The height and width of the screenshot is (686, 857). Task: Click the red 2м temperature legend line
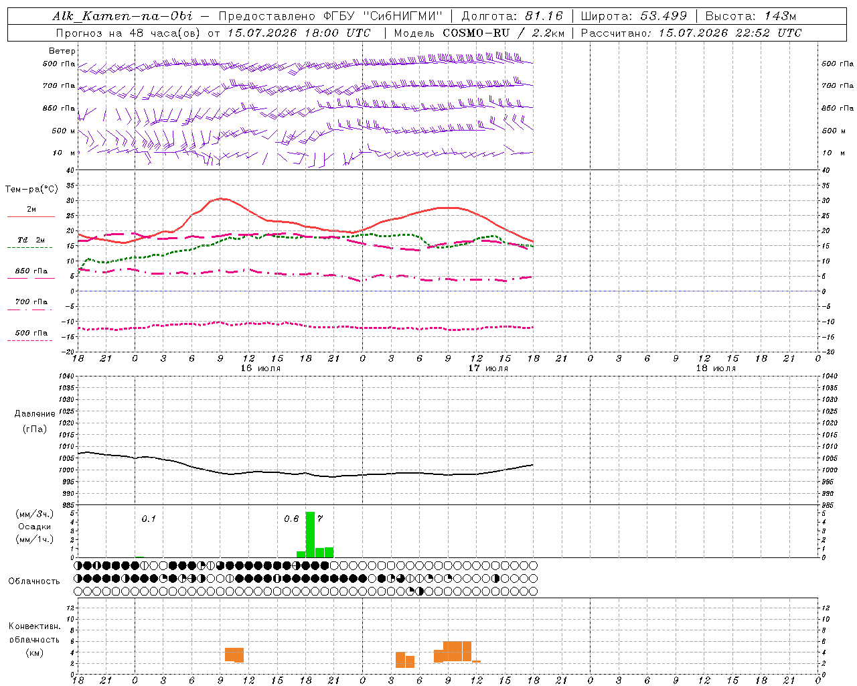pyautogui.click(x=31, y=216)
